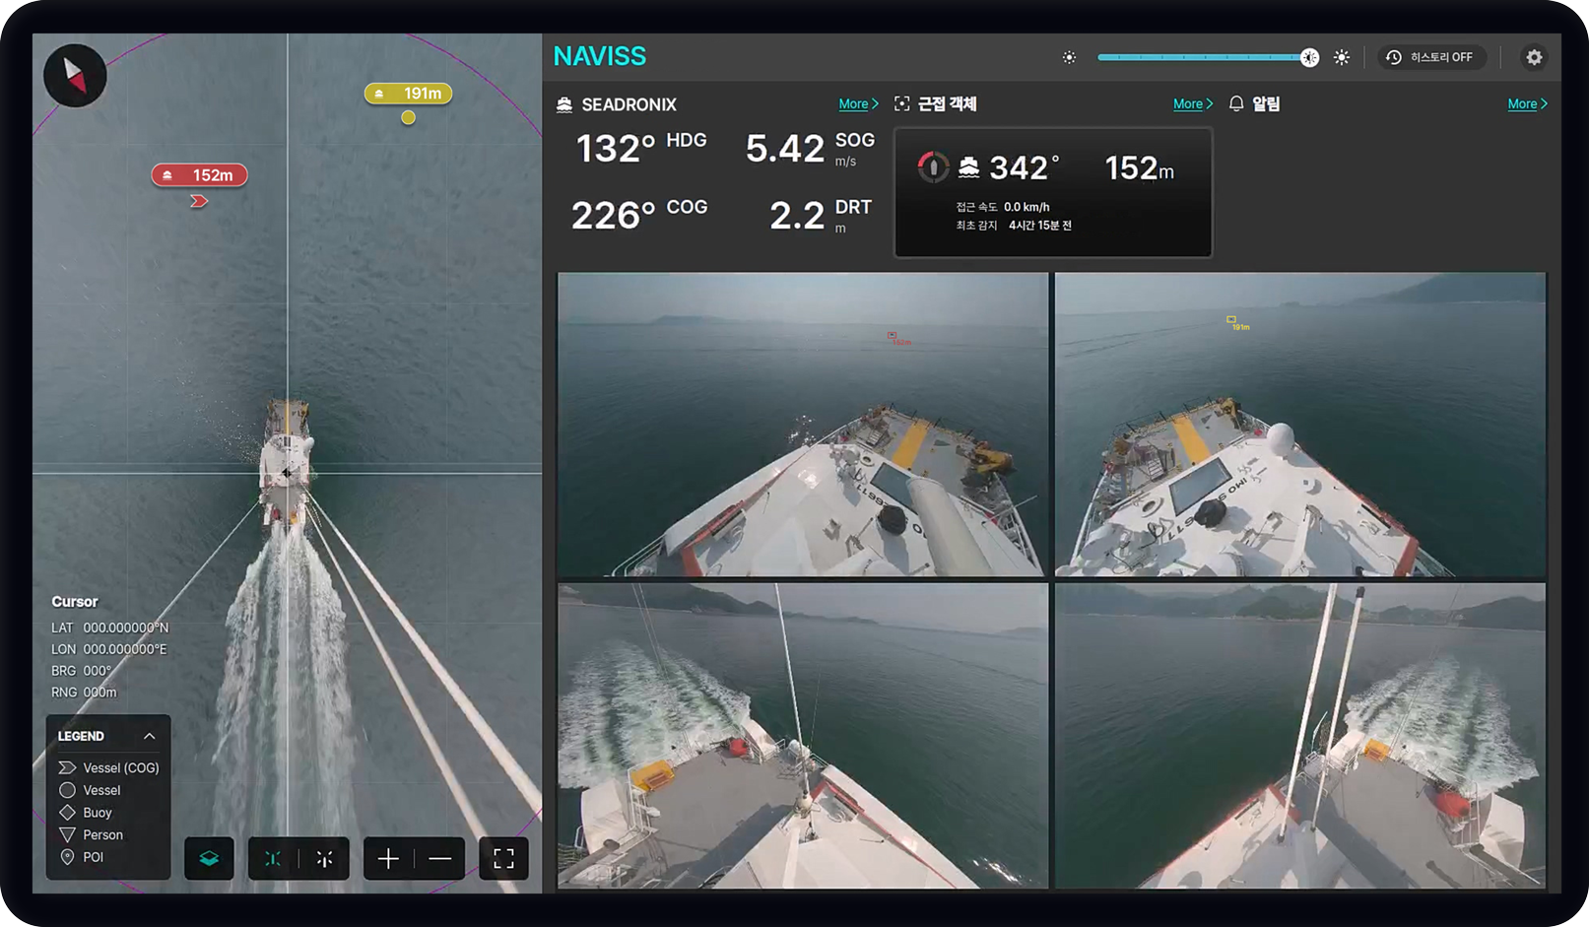Viewport: 1589px width, 927px height.
Task: Collapse the LEGEND panel
Action: pyautogui.click(x=149, y=736)
